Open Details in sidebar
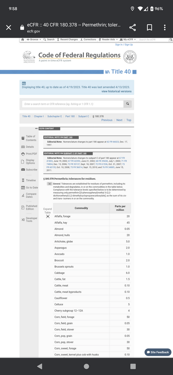Viewport: 173px width, 375px height. pos(28,147)
